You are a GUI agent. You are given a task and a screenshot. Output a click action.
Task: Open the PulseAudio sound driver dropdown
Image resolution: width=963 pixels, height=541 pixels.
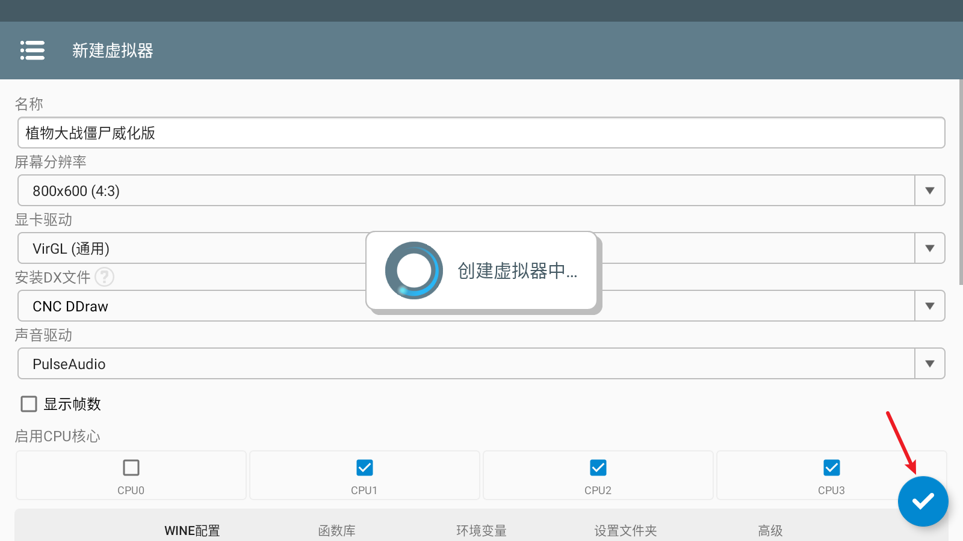(929, 364)
